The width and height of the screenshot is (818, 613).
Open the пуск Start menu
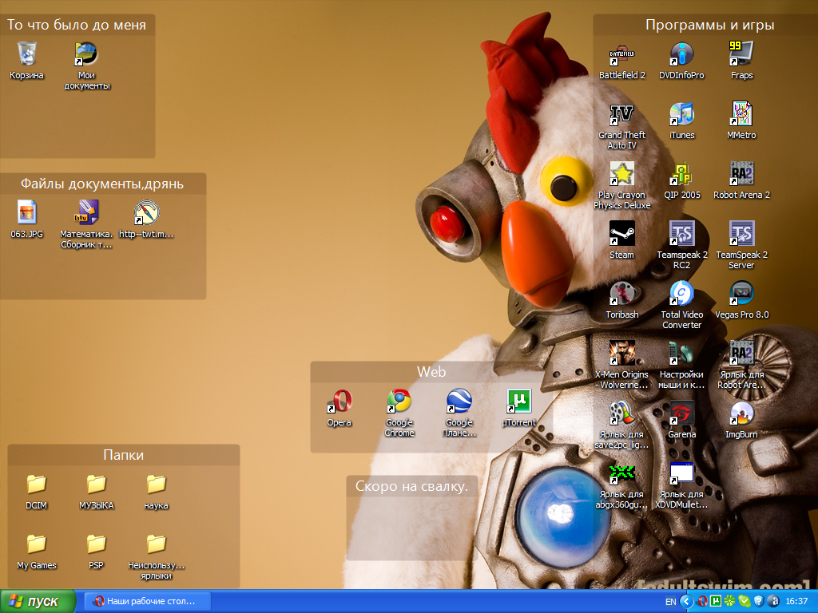click(38, 602)
